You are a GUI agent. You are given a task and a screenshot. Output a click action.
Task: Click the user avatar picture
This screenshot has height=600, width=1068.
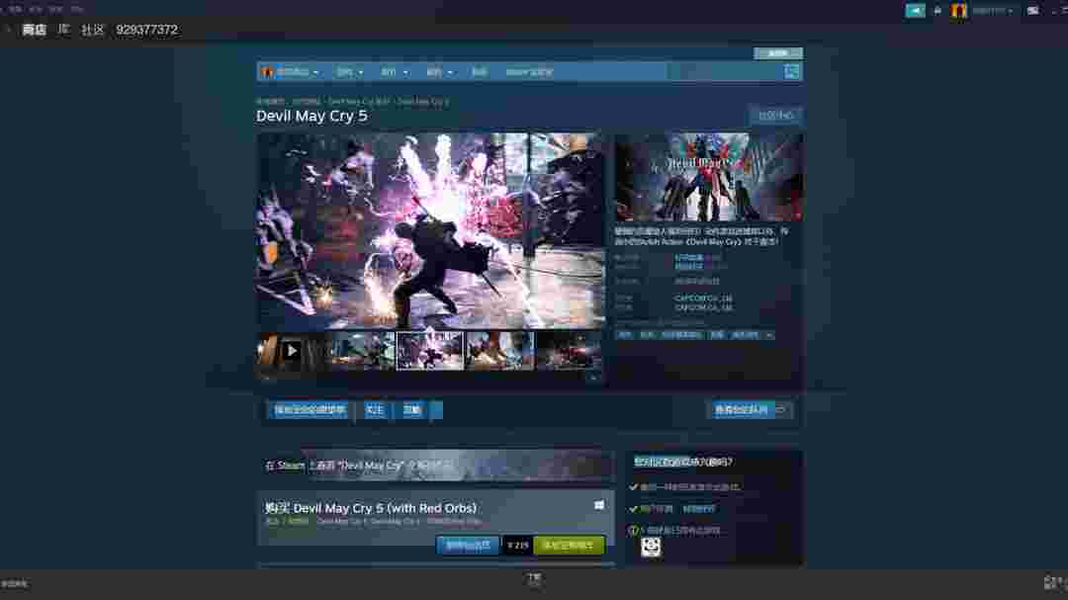click(x=959, y=10)
